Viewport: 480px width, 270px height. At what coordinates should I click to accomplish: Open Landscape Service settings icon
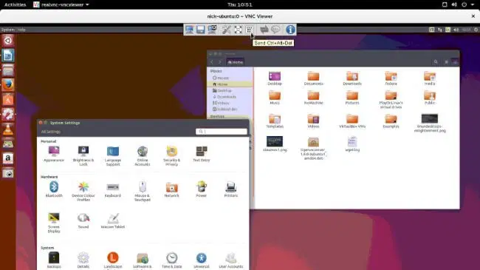113,260
